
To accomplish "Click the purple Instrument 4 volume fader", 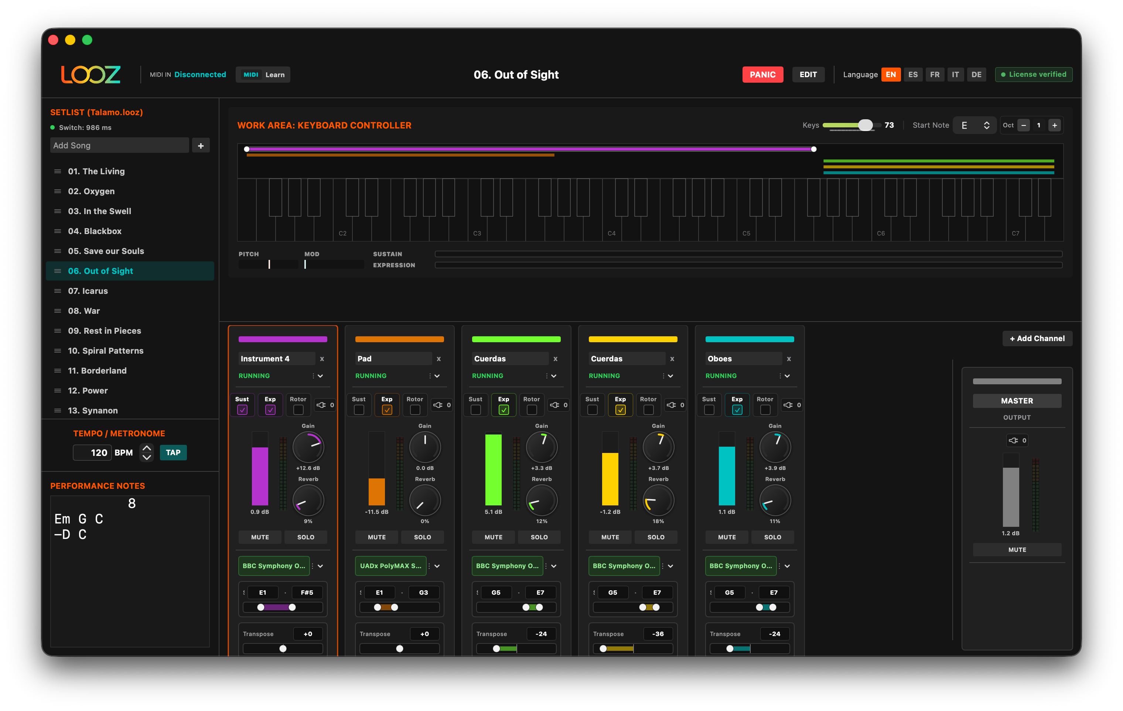I will click(260, 469).
